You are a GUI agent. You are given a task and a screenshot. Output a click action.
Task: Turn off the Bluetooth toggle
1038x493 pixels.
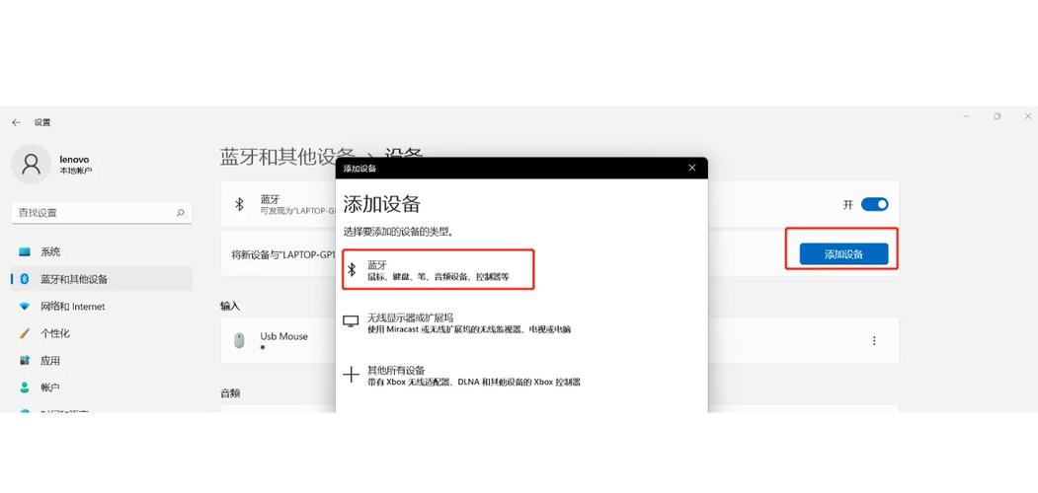(x=874, y=205)
